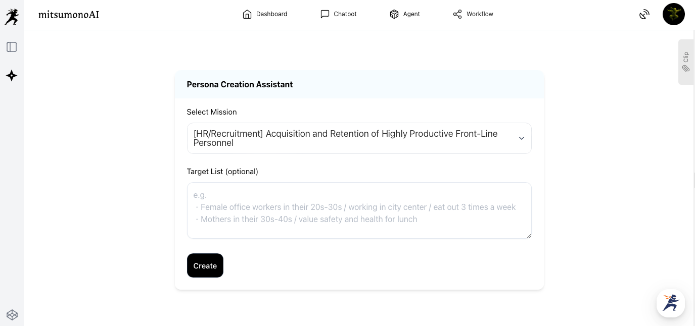Screen dimensions: 695x326
Task: Click the CodePen-style cube icon at sidebar bottom
Action: pyautogui.click(x=12, y=315)
